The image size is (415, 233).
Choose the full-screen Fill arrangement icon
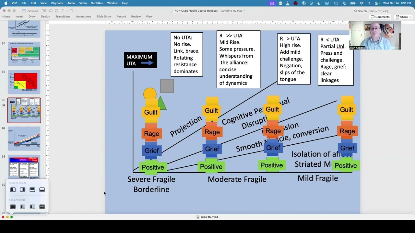coord(13,207)
